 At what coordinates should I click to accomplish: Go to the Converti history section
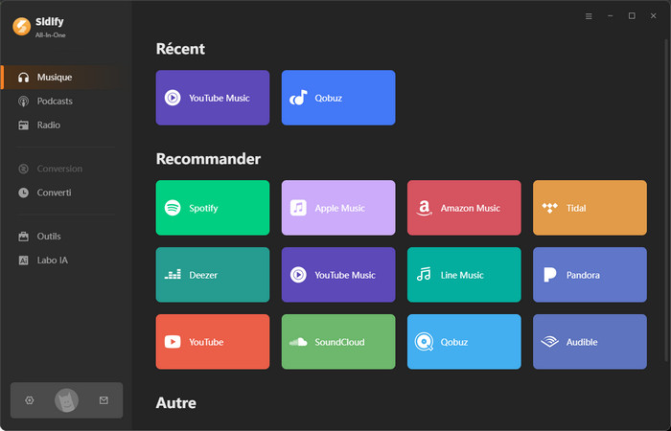coord(54,193)
